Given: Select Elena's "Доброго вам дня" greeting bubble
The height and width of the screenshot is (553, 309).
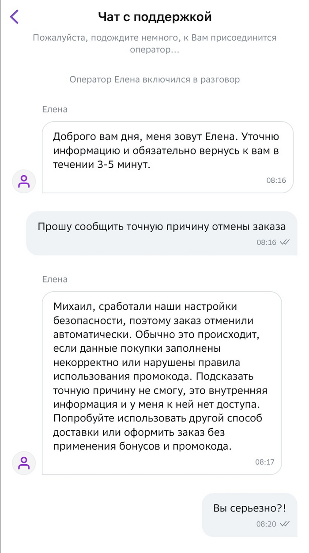Looking at the screenshot, I should (167, 157).
